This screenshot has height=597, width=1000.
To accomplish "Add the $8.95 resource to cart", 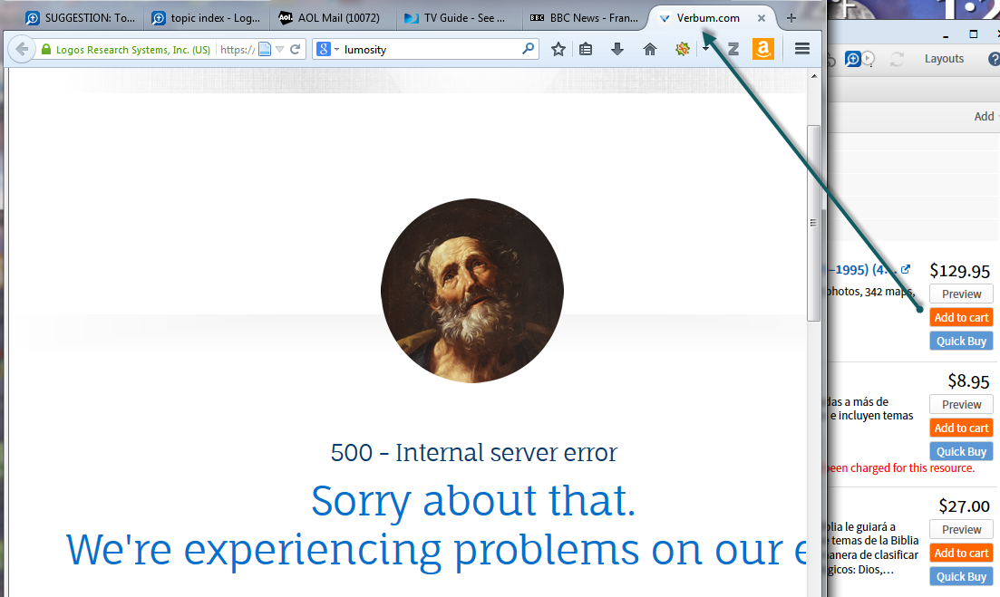I will [x=961, y=428].
